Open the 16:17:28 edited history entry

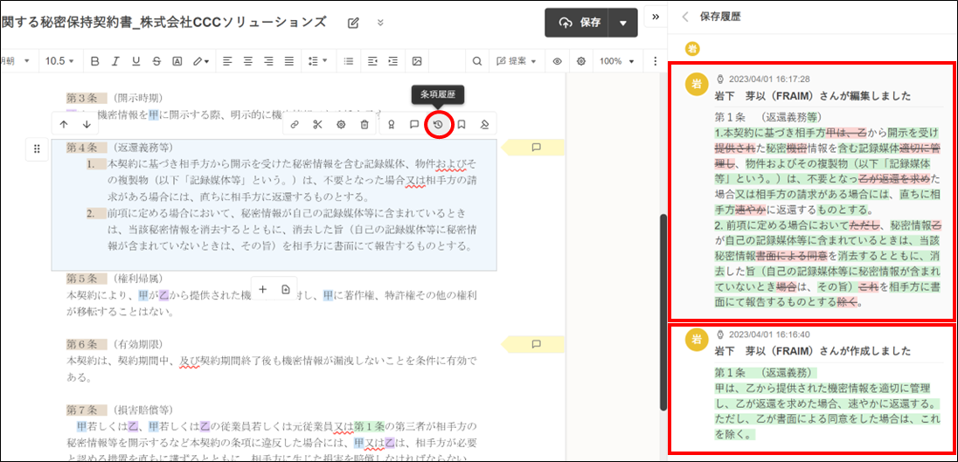[x=813, y=191]
